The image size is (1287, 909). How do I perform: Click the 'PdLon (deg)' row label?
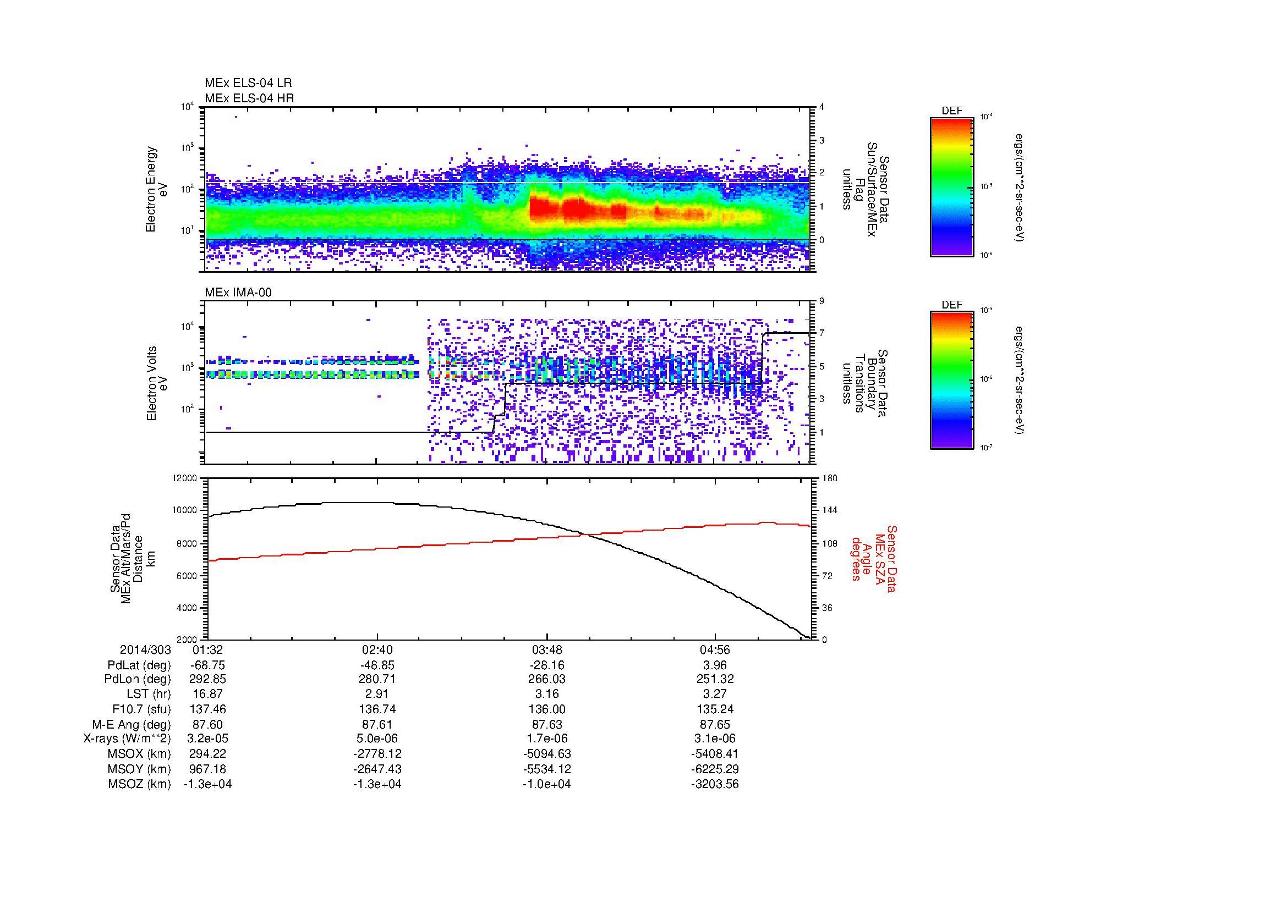(138, 679)
